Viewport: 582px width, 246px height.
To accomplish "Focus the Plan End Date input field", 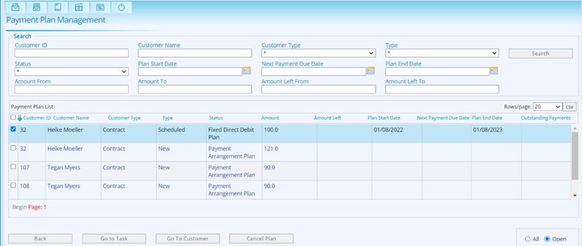I will pyautogui.click(x=437, y=72).
